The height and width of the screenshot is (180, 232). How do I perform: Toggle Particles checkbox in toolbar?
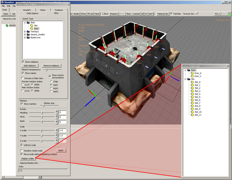click(x=171, y=14)
